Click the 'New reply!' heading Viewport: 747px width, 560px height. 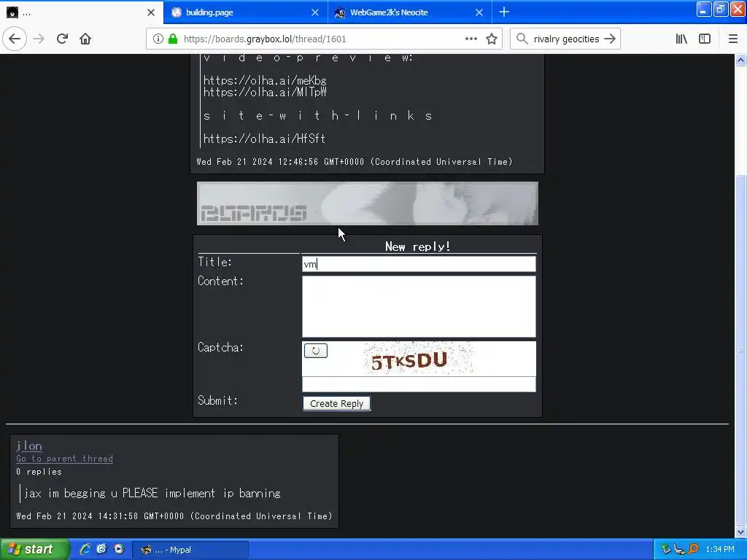click(x=418, y=246)
